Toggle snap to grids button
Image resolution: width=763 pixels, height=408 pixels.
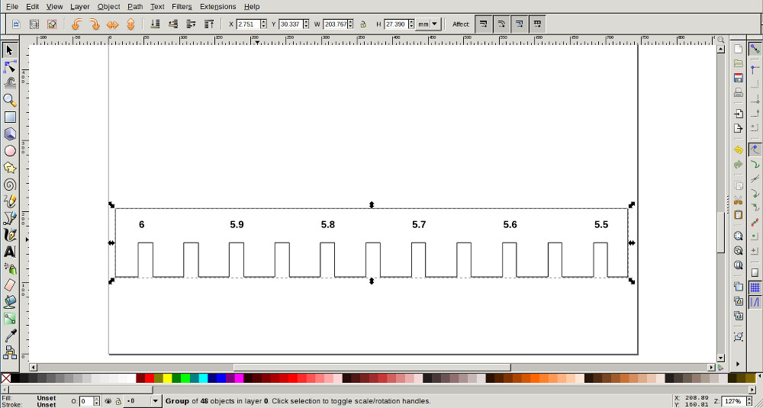755,288
